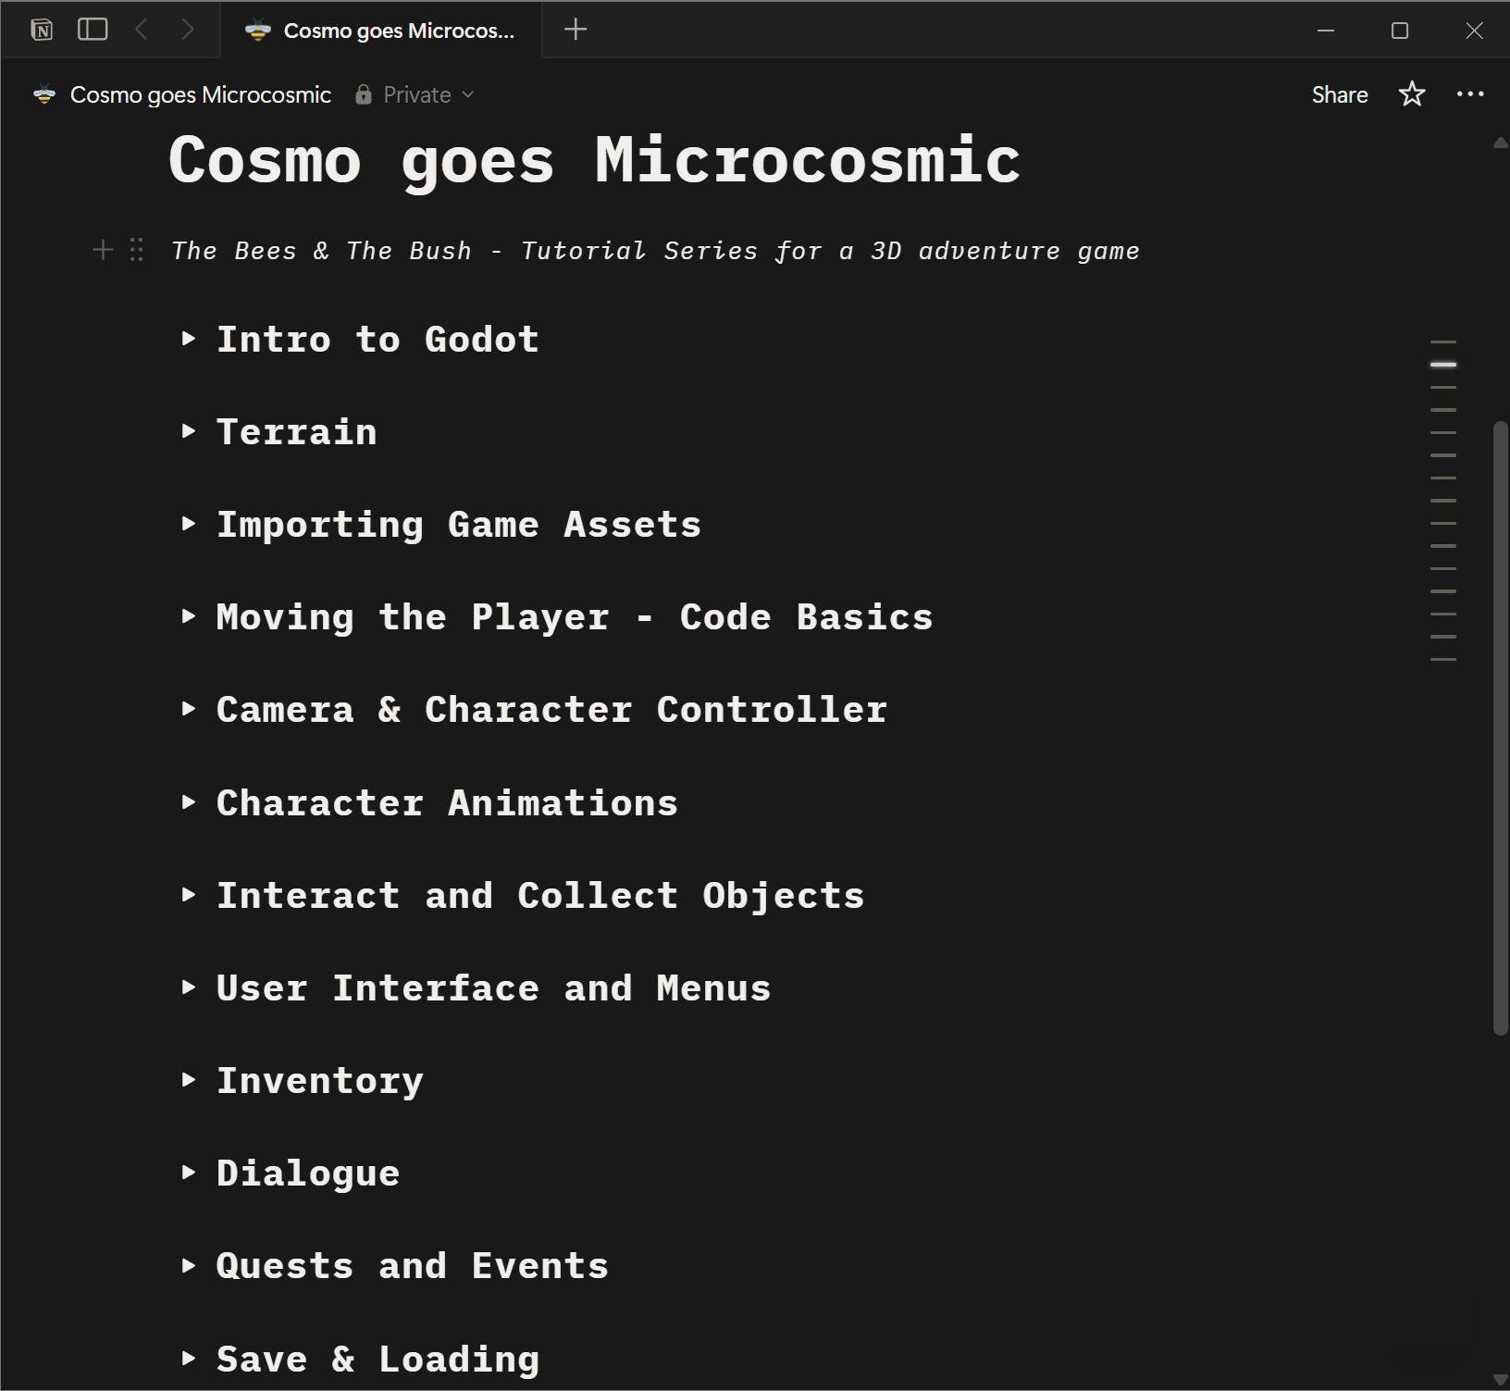The height and width of the screenshot is (1391, 1510).
Task: Expand the Quests and Events toggle
Action: pos(189,1265)
